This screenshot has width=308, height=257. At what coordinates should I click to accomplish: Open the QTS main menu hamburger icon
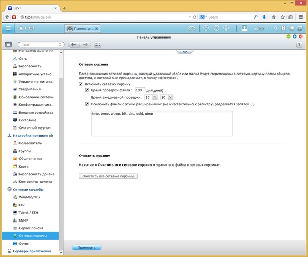tap(8, 28)
